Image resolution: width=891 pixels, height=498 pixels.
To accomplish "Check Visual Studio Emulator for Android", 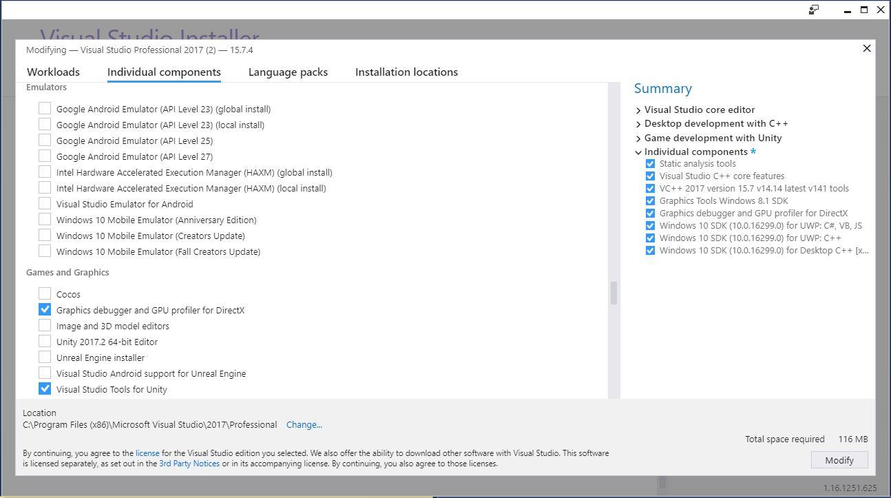I will click(x=45, y=204).
